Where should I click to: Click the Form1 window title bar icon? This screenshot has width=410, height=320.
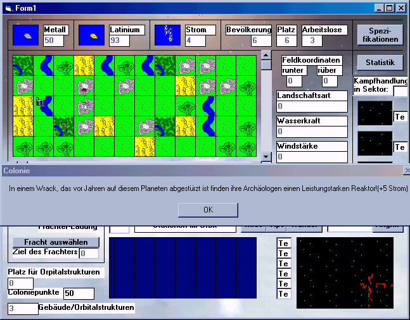(7, 8)
